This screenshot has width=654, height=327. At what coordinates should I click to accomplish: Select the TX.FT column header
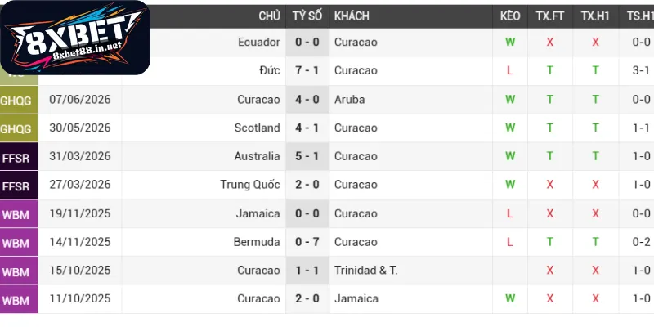tap(550, 16)
